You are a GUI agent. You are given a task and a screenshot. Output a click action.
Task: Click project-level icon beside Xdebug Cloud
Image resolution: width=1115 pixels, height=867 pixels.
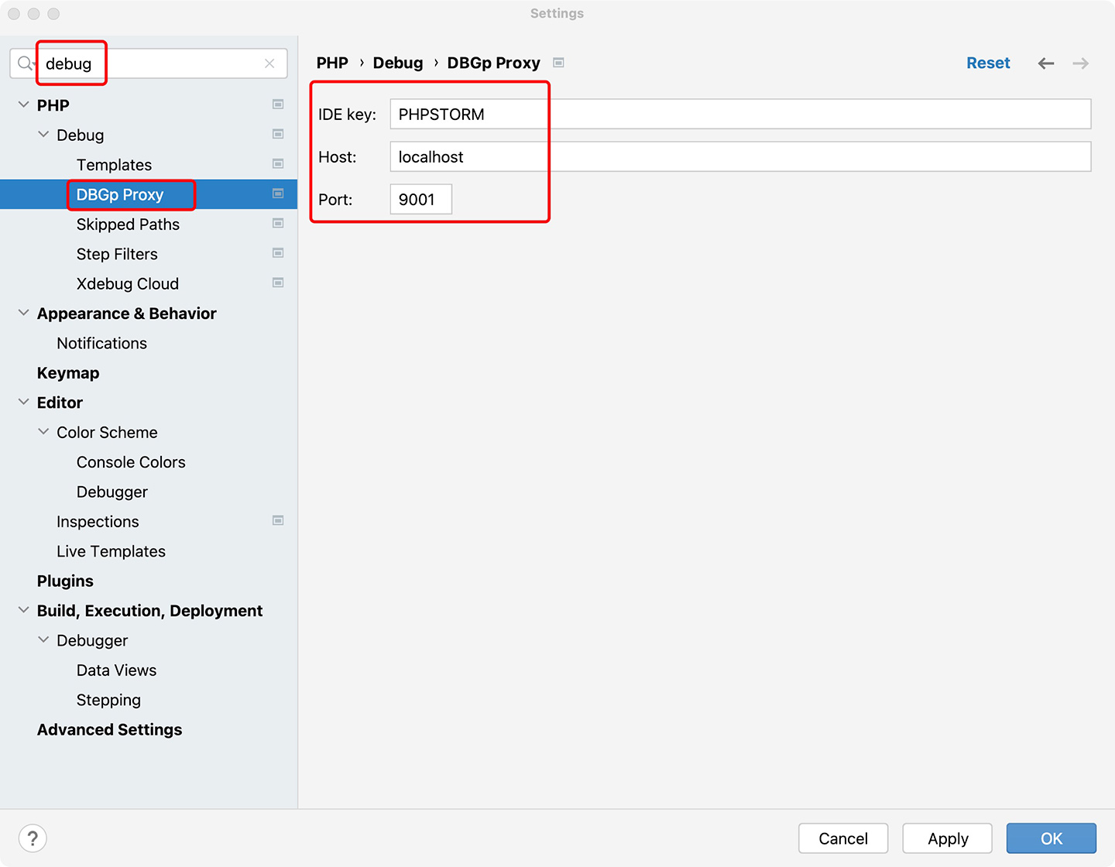(278, 283)
